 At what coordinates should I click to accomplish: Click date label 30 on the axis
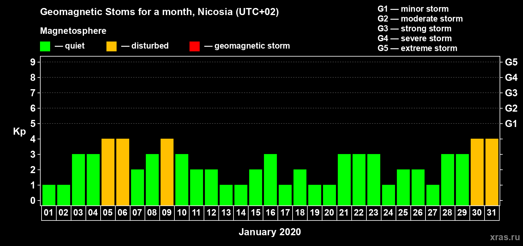pyautogui.click(x=477, y=213)
